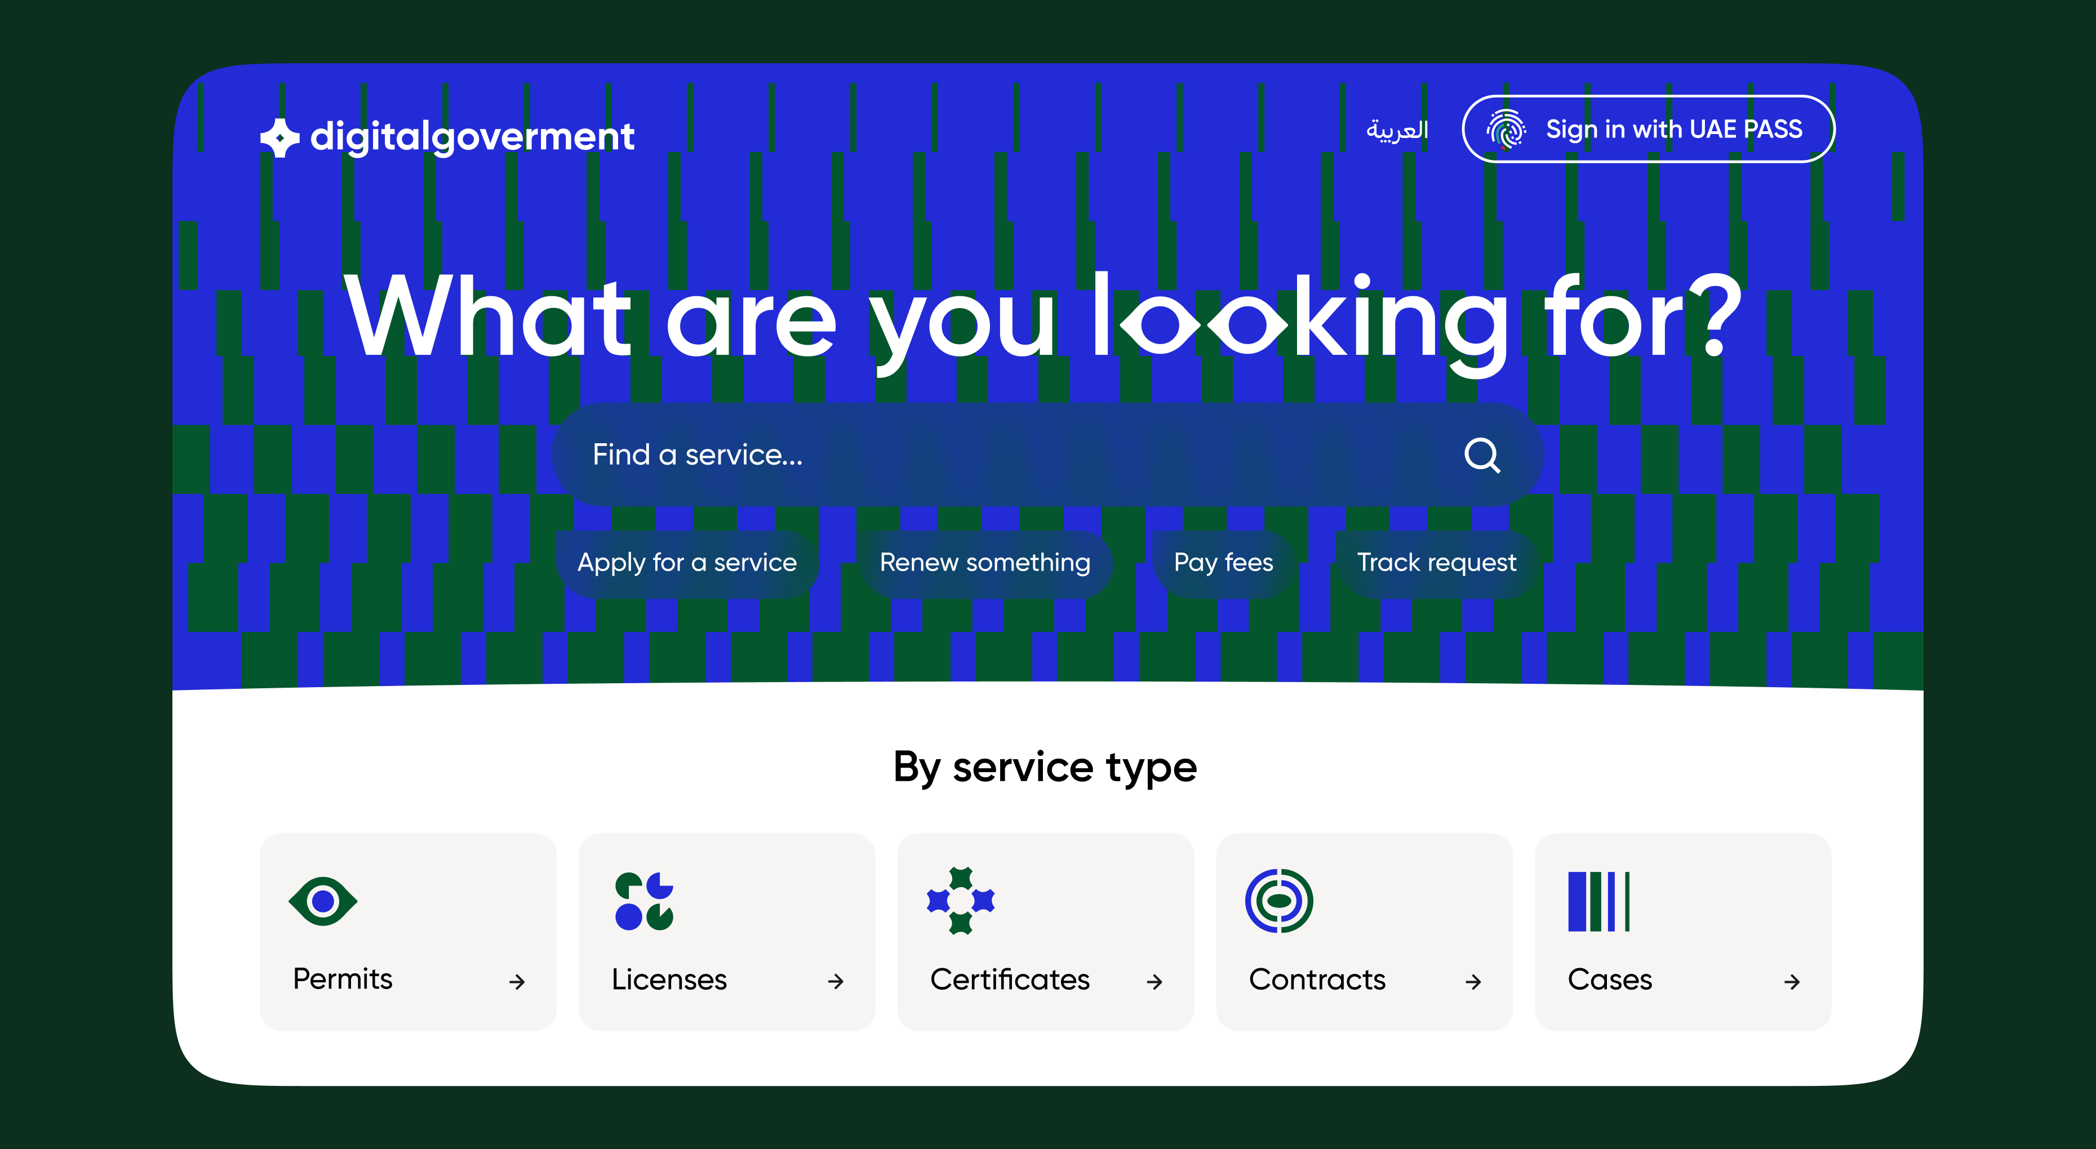
Task: Click the search magnifier icon
Action: click(1482, 455)
